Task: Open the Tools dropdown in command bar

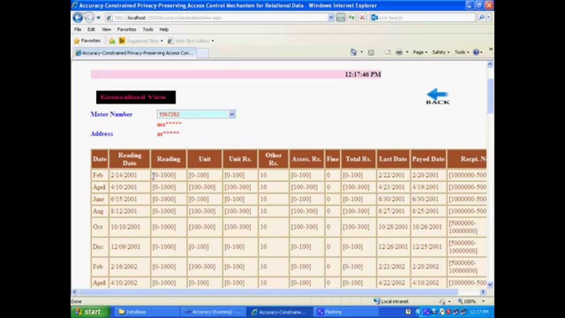Action: pos(462,52)
